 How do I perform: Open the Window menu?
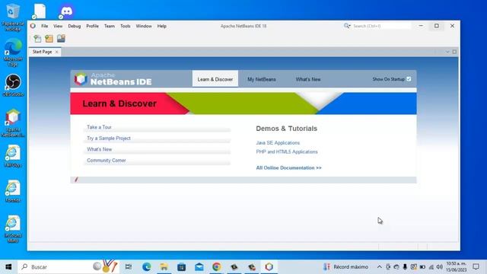point(144,26)
